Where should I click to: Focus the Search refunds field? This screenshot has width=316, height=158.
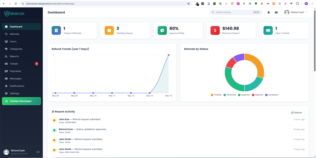click(x=236, y=12)
